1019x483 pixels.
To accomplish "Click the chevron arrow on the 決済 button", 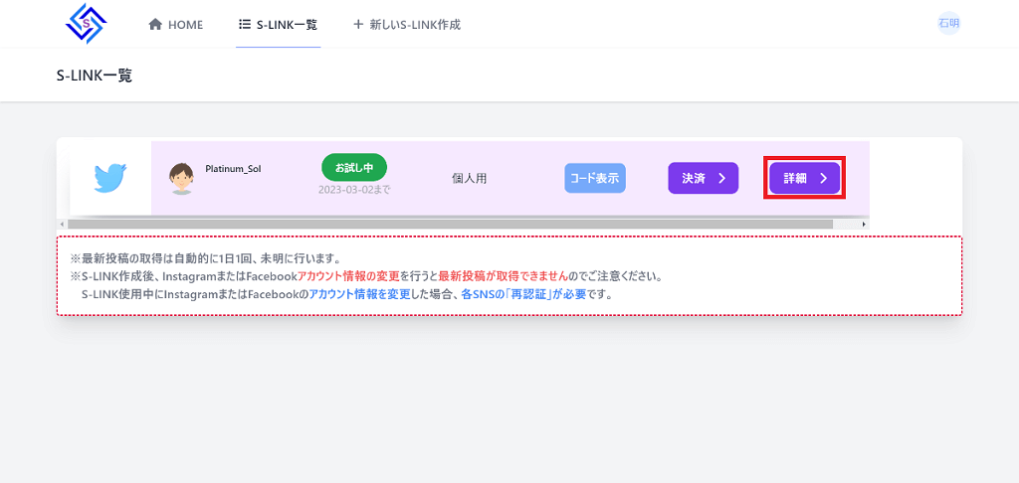I will [721, 179].
